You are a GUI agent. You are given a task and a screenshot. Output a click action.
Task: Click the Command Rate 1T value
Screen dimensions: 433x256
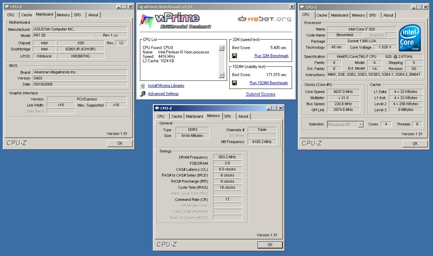tap(227, 200)
